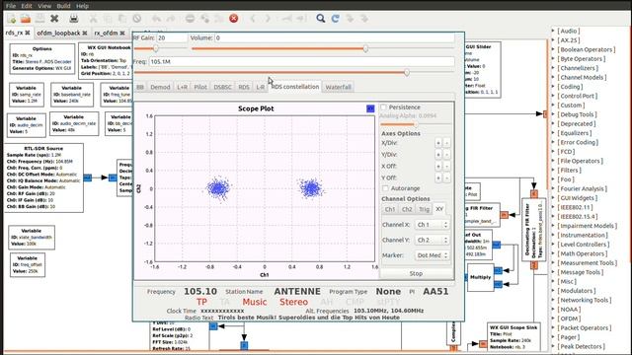
Task: Open the Channel Y dropdown
Action: pyautogui.click(x=433, y=240)
